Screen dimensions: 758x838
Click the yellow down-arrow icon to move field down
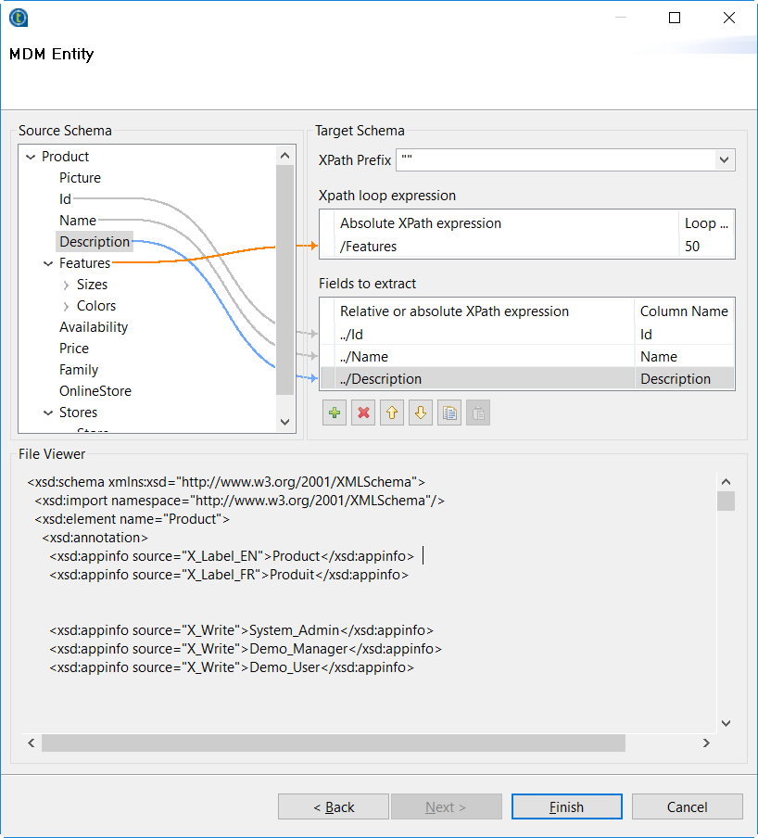(421, 413)
